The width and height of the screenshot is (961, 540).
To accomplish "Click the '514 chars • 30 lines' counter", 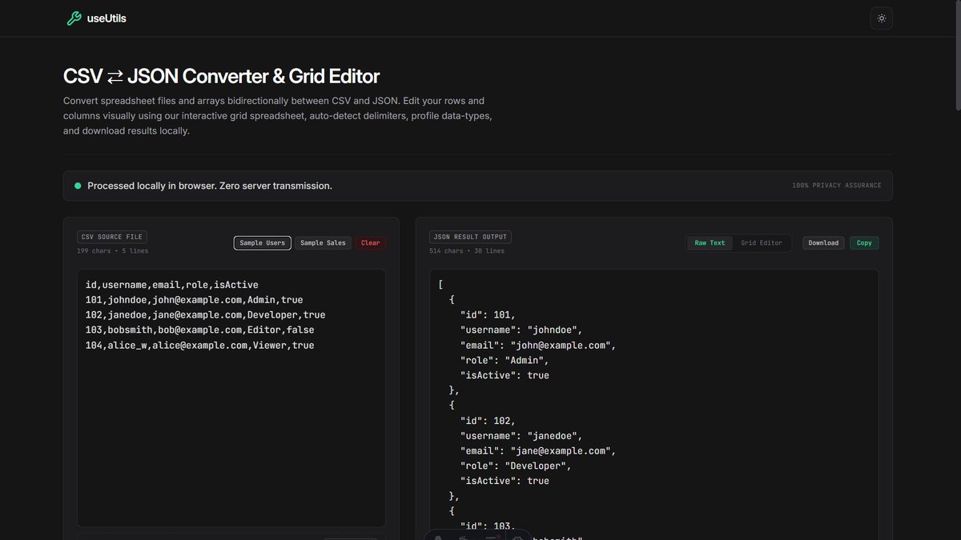I will [467, 251].
